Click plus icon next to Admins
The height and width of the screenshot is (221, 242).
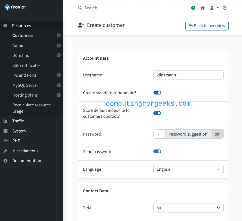tap(59, 45)
